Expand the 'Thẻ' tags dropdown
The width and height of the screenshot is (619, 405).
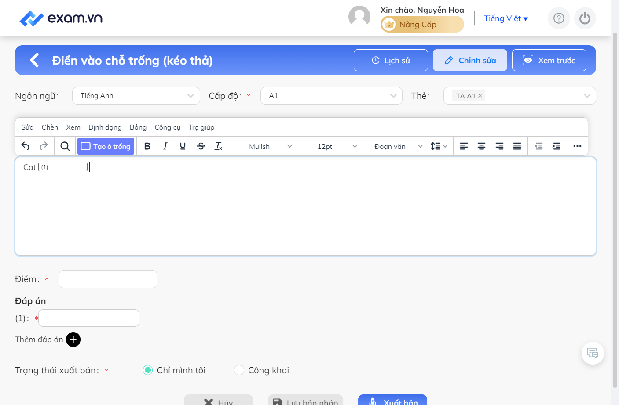[587, 96]
